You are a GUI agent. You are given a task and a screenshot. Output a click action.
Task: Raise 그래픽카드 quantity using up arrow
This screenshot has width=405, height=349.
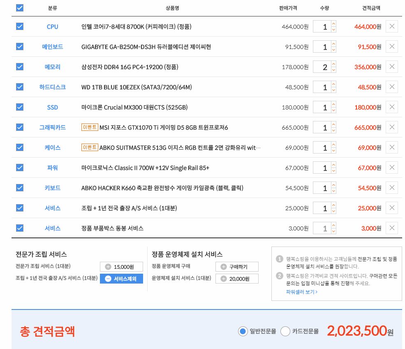click(333, 124)
